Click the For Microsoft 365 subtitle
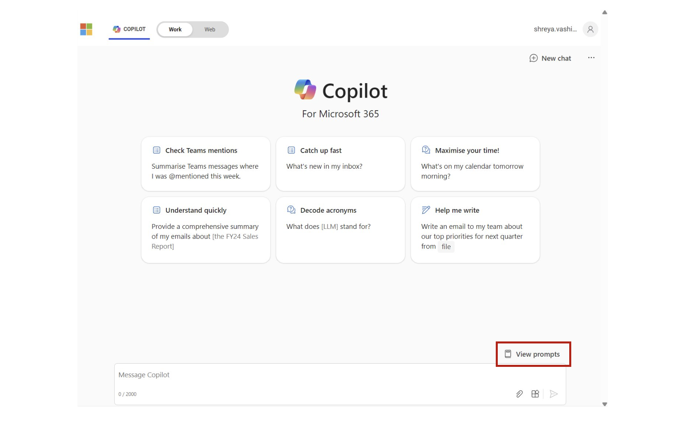This screenshot has height=427, width=696. coord(340,114)
